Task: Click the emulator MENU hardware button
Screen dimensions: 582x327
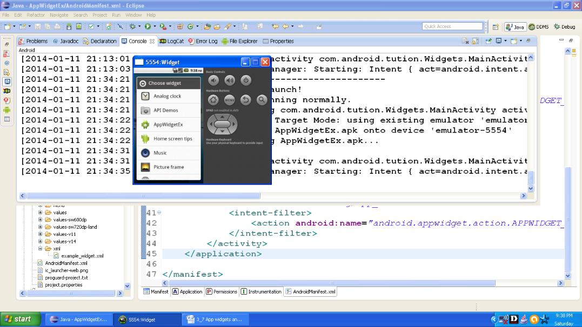Action: click(229, 100)
